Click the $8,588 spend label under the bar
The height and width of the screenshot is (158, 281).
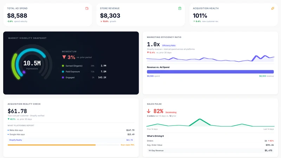coord(153,76)
